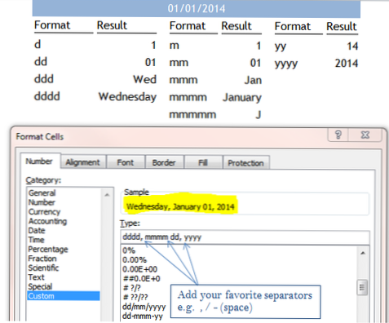Select the Fraction category
The height and width of the screenshot is (323, 389).
tap(42, 259)
